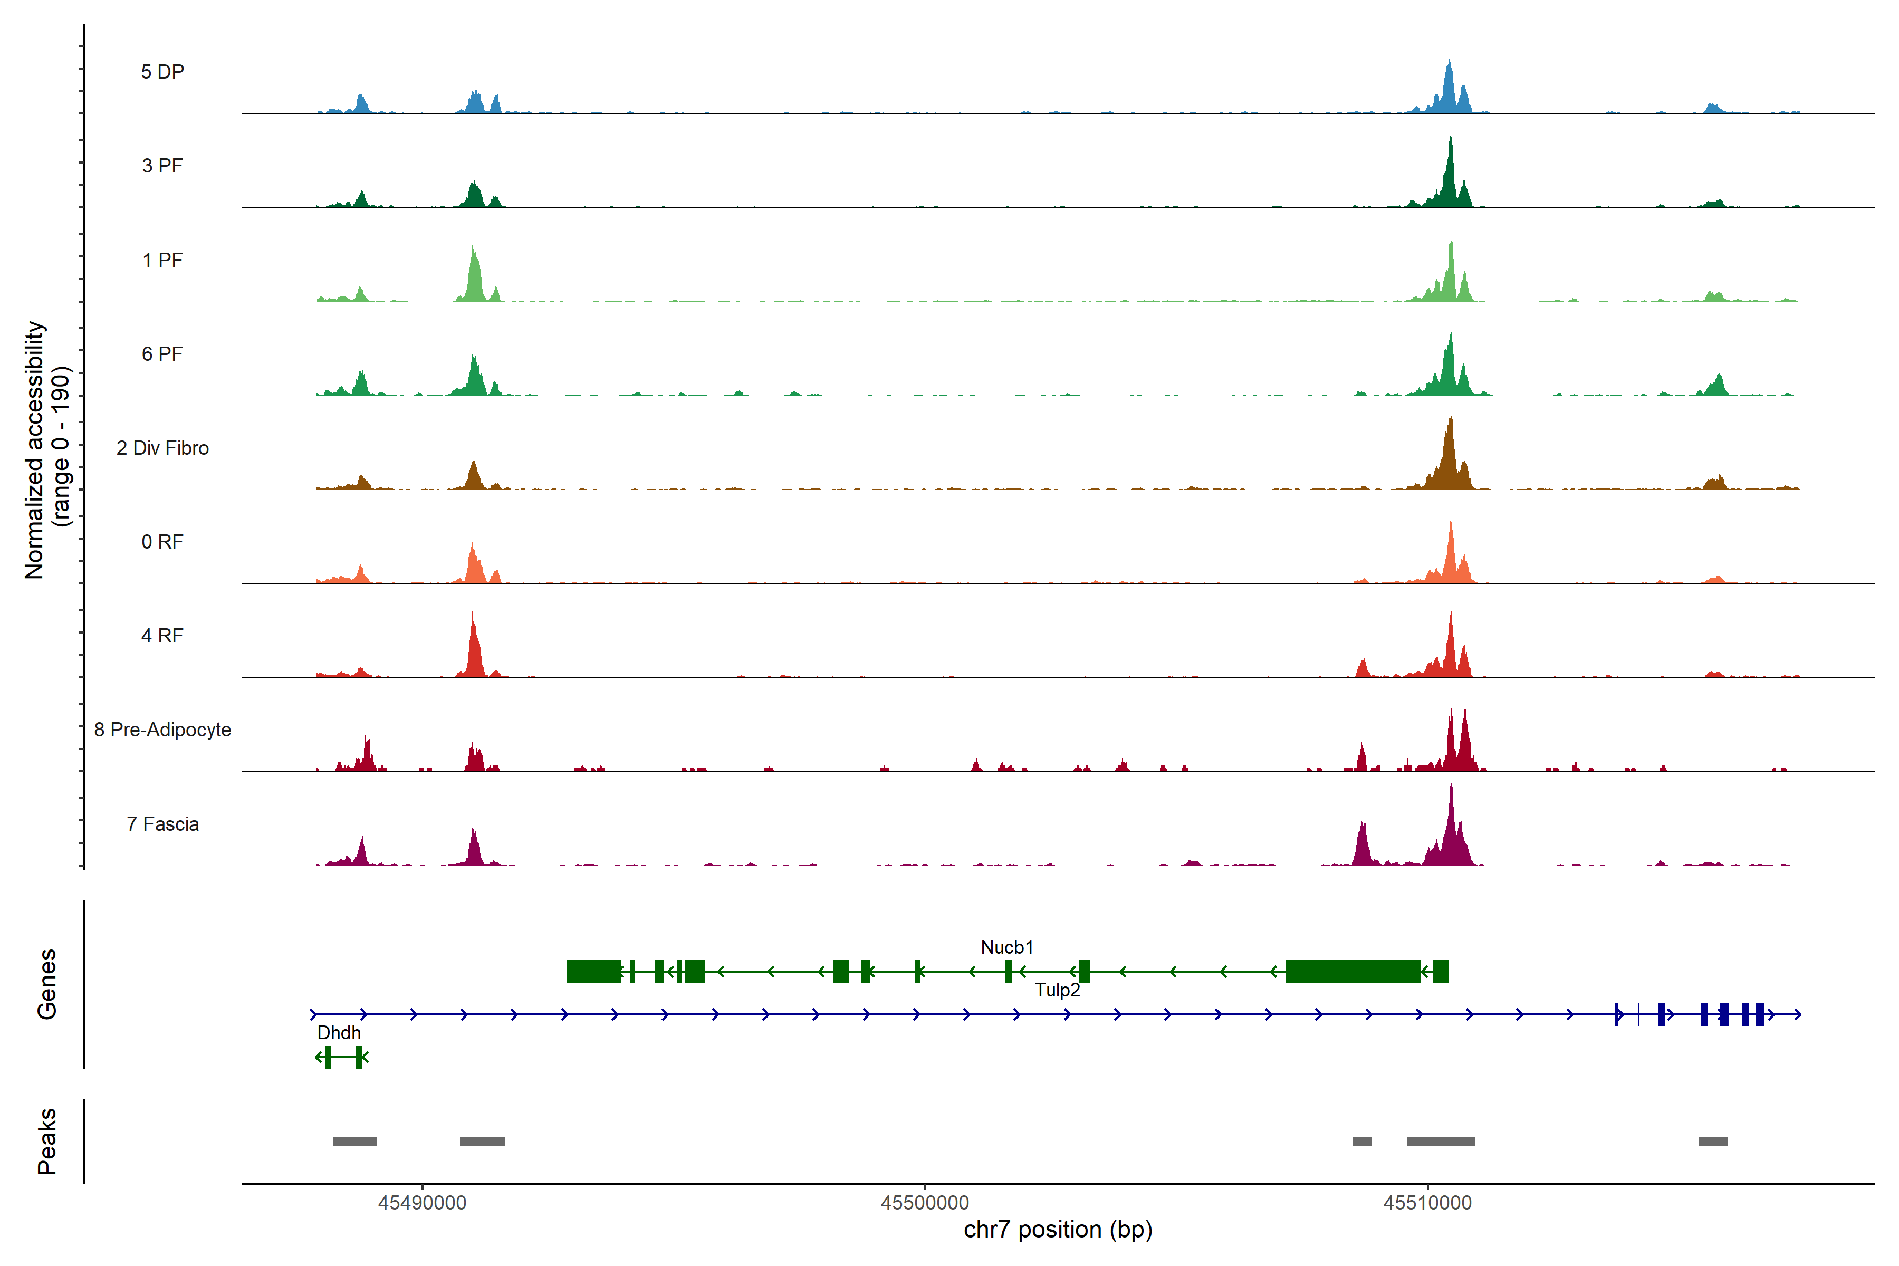
Task: Click the 45490000 axis tick label
Action: pos(423,1203)
